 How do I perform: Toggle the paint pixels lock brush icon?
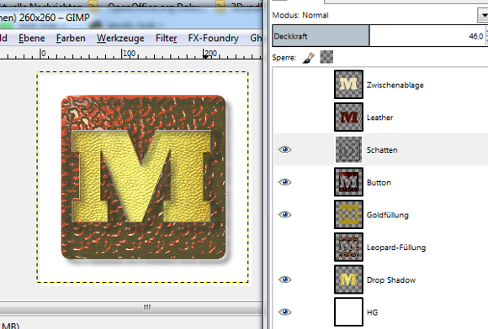coord(309,57)
